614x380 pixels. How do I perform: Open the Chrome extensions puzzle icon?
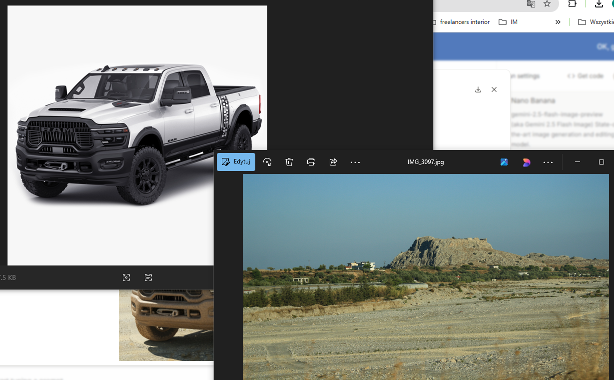[573, 4]
